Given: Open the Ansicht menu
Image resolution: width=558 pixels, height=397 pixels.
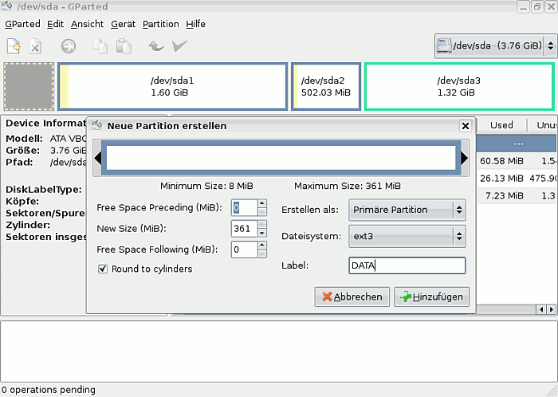Looking at the screenshot, I should click(x=87, y=24).
